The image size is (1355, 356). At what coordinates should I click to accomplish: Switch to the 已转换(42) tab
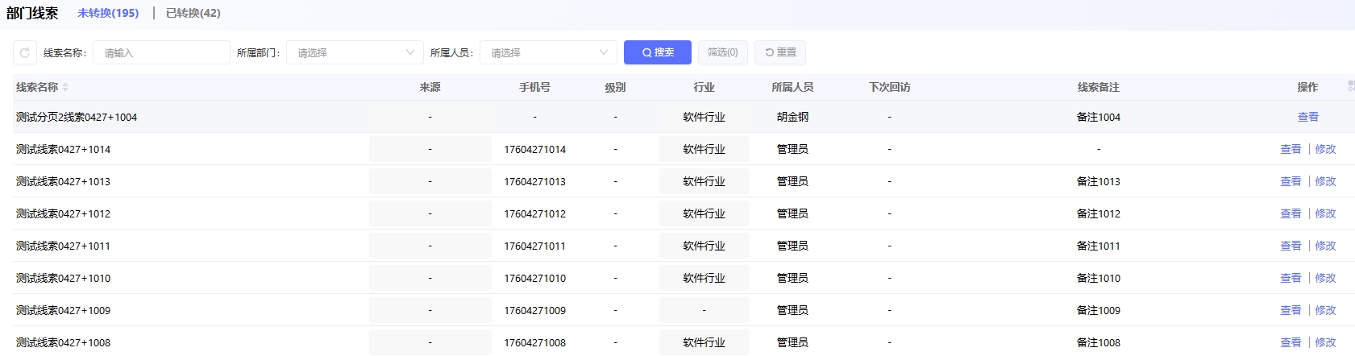tap(193, 13)
